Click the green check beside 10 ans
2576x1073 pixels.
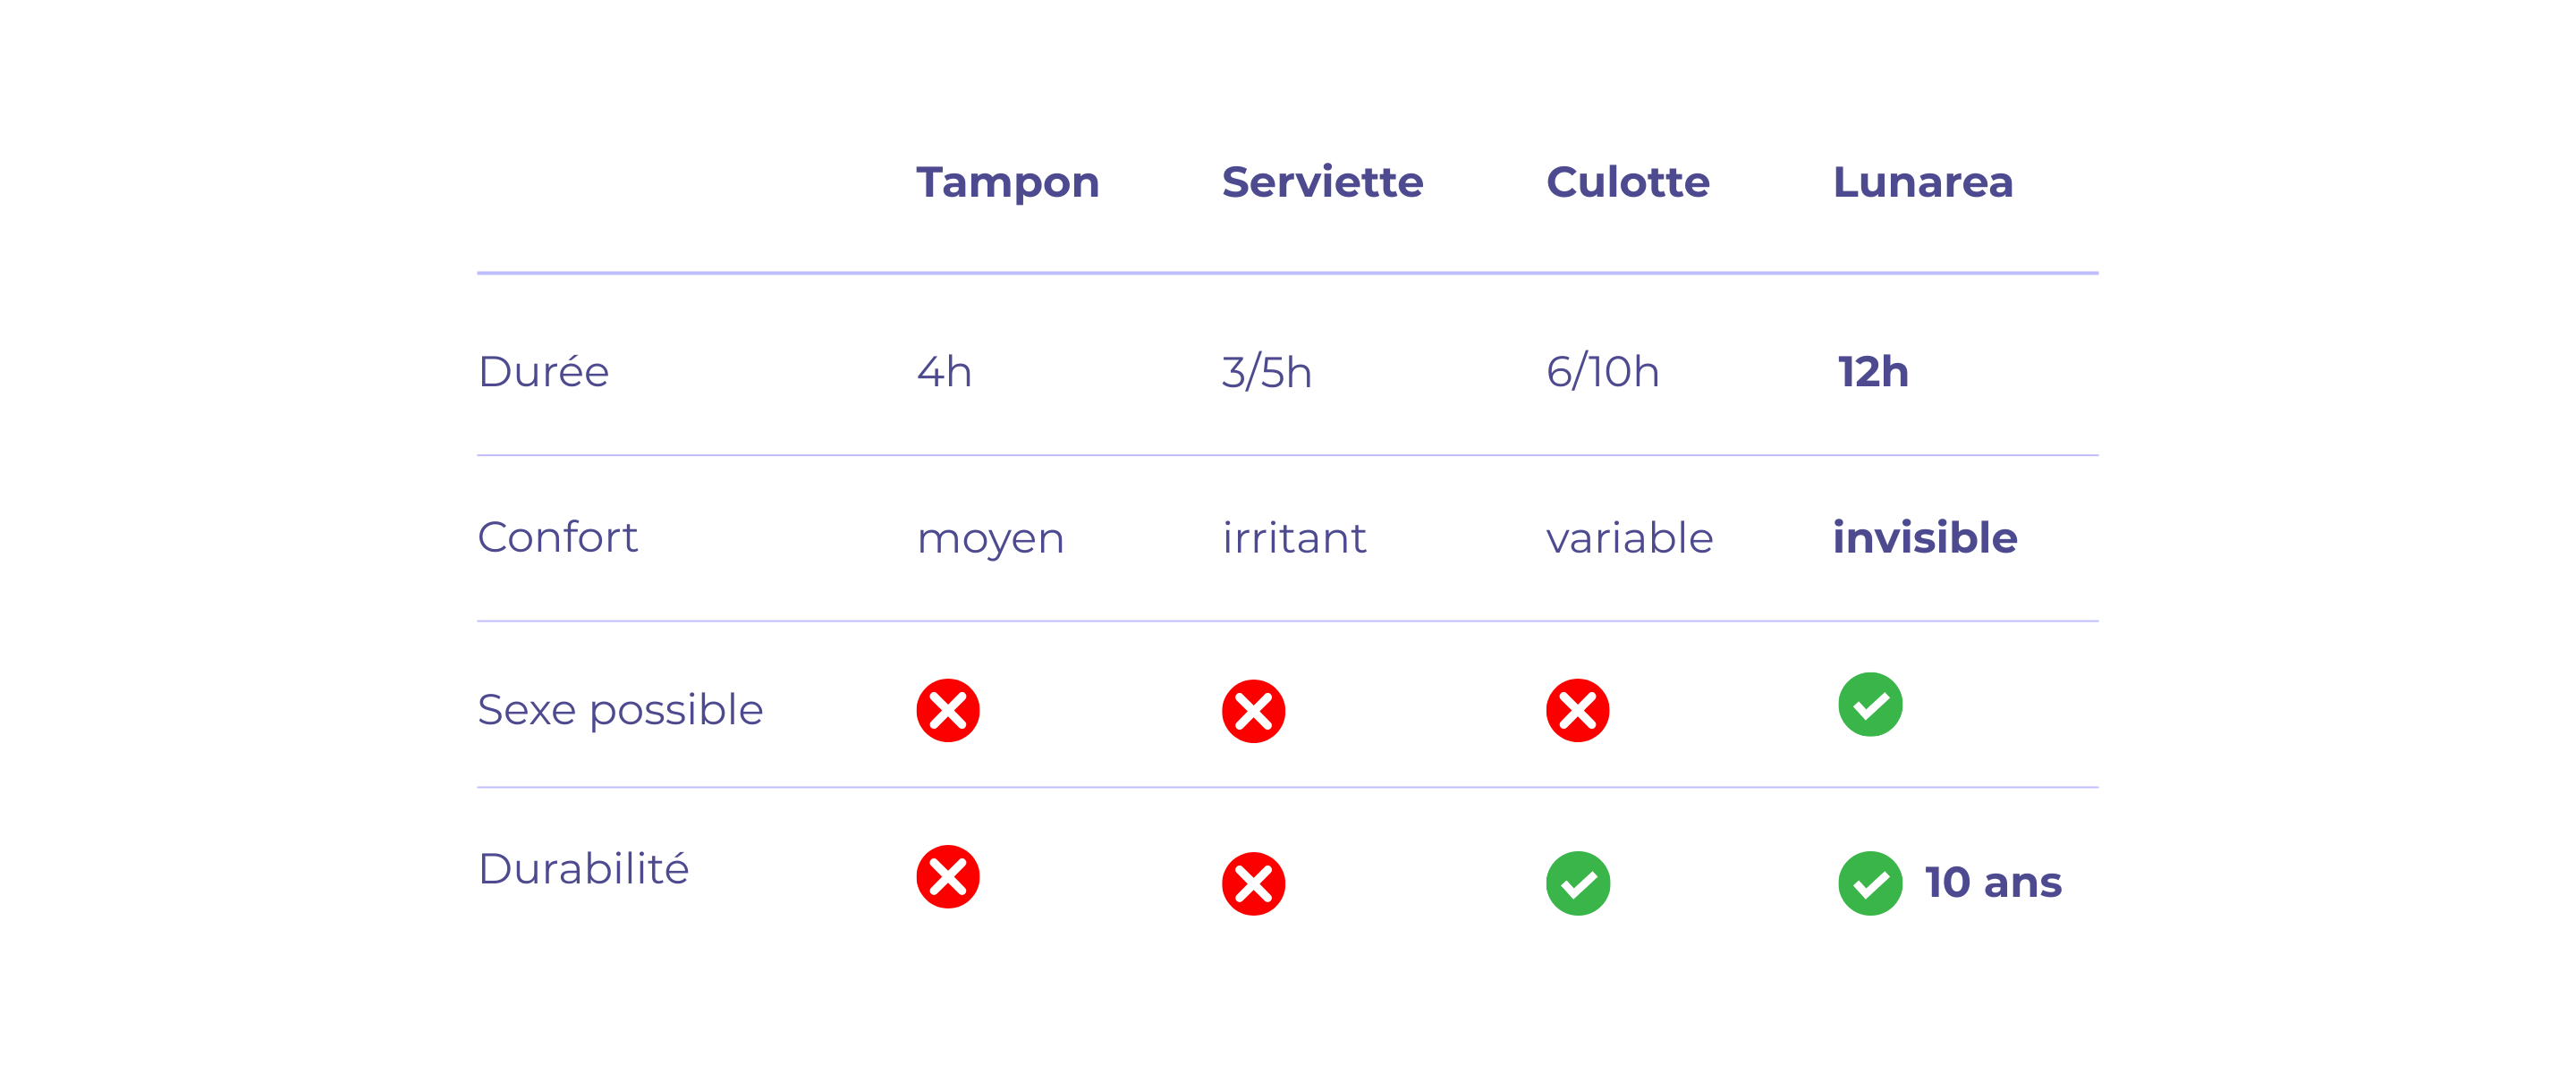pos(1870,883)
